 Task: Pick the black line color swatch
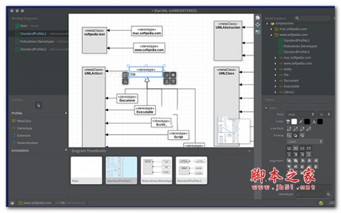tap(307, 122)
